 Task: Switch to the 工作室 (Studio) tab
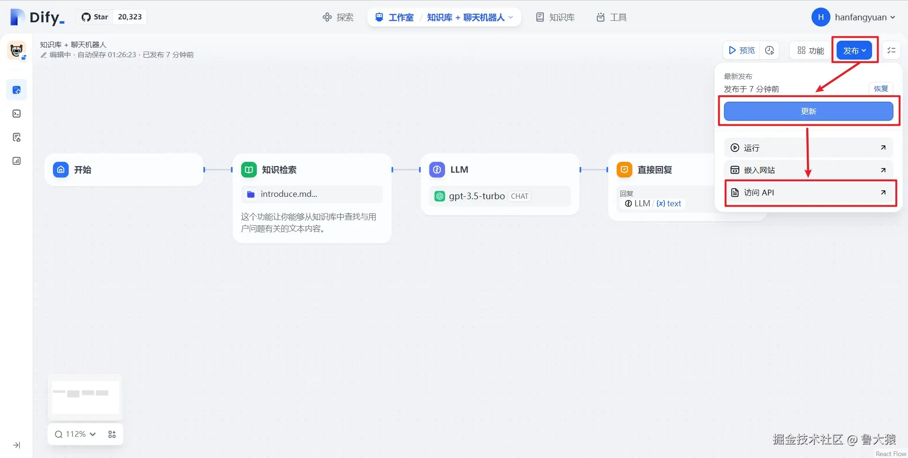tap(394, 18)
